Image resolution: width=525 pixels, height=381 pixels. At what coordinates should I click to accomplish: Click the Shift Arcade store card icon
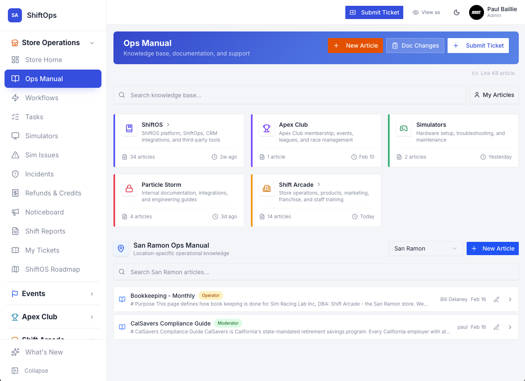tap(267, 188)
